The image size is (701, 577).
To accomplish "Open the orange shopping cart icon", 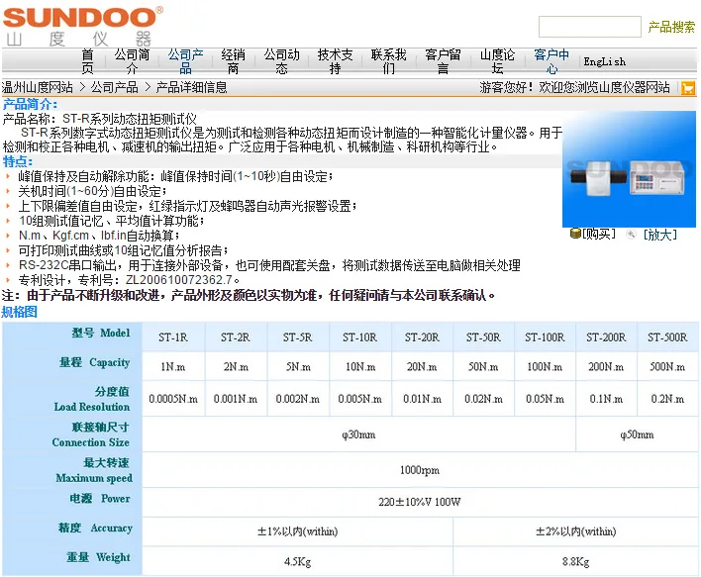I will point(688,88).
